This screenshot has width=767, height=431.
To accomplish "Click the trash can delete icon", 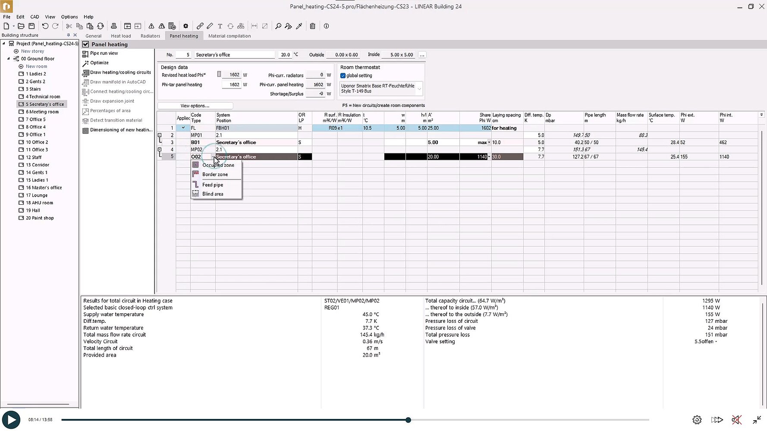I will pos(312,26).
